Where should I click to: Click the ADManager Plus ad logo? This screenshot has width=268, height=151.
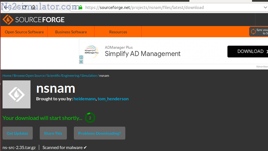(91, 51)
